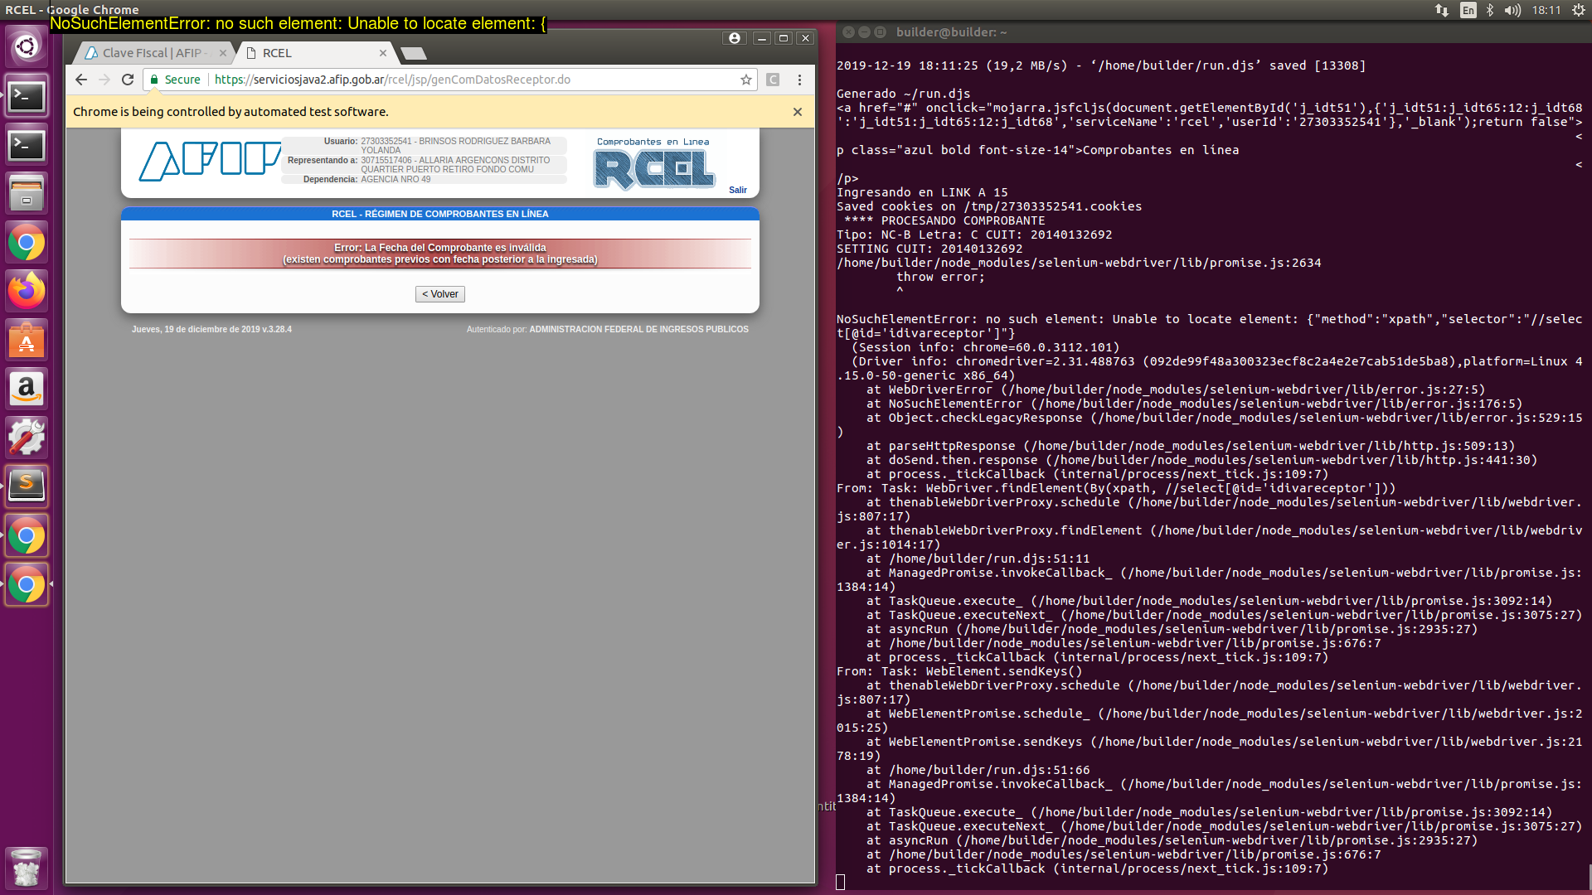Switch to the second Chrome launcher icon

(27, 536)
